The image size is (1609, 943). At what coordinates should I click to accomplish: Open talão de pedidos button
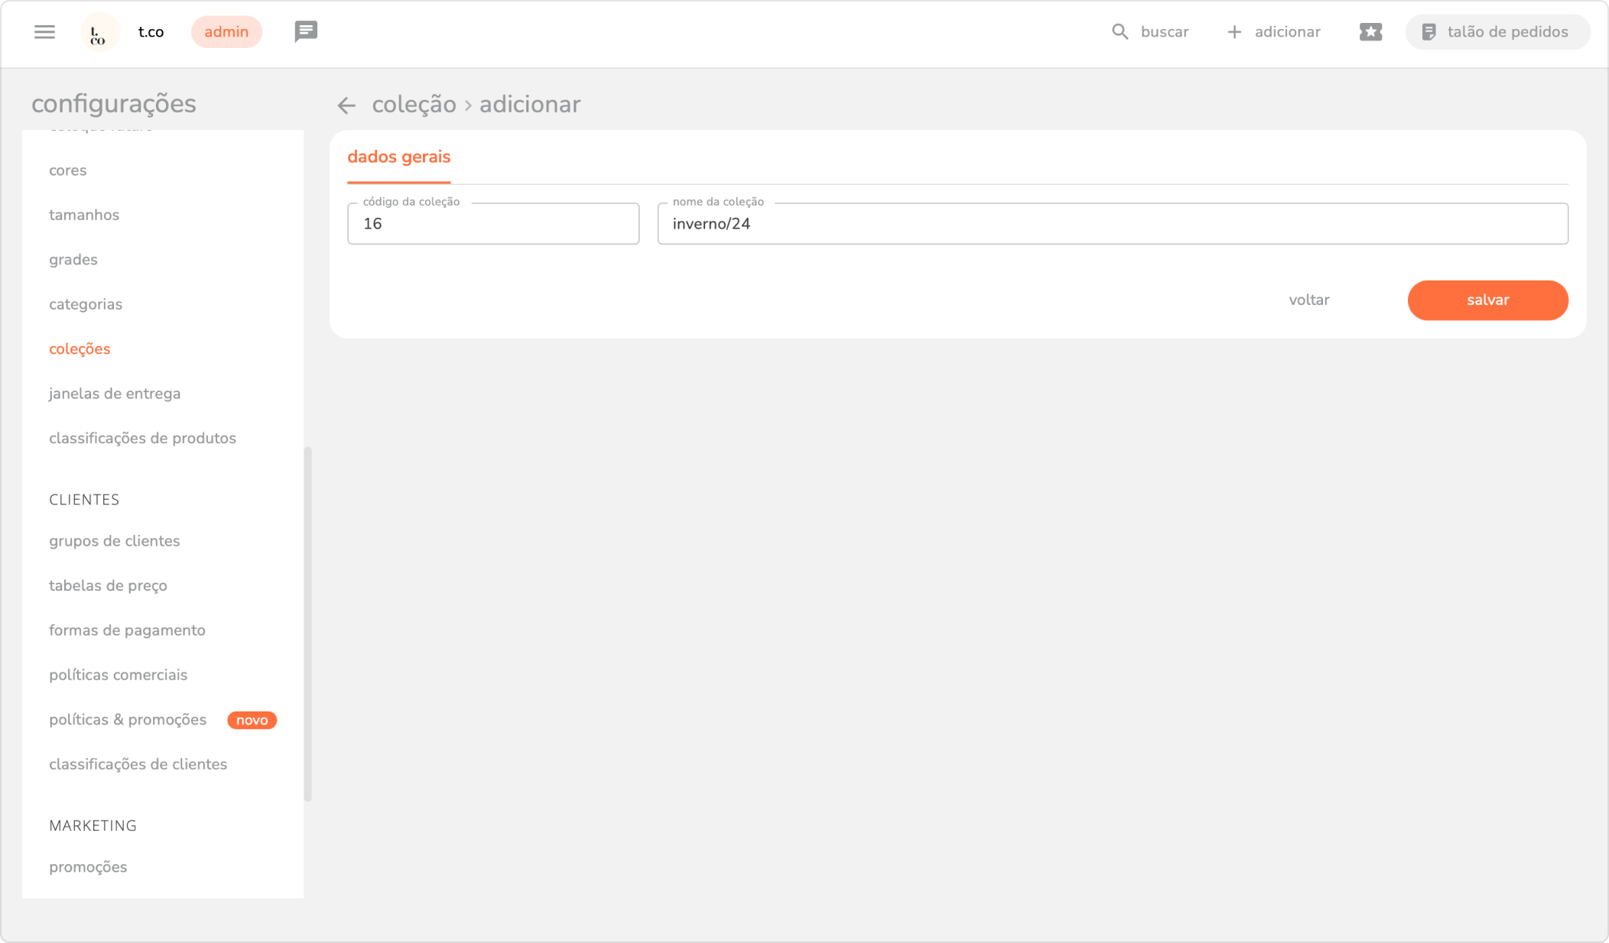tap(1497, 32)
